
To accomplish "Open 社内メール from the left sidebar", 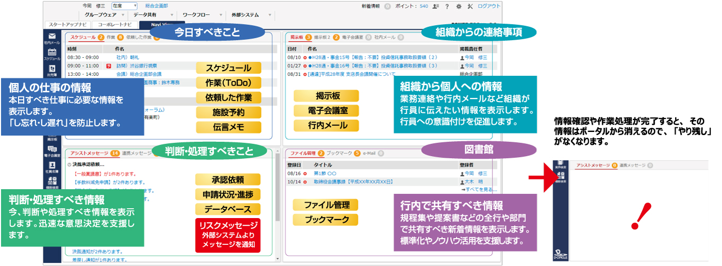I will pos(52,38).
